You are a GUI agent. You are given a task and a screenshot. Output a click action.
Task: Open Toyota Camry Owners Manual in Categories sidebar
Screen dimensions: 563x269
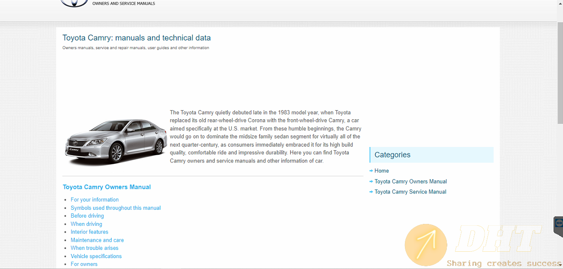pos(410,182)
